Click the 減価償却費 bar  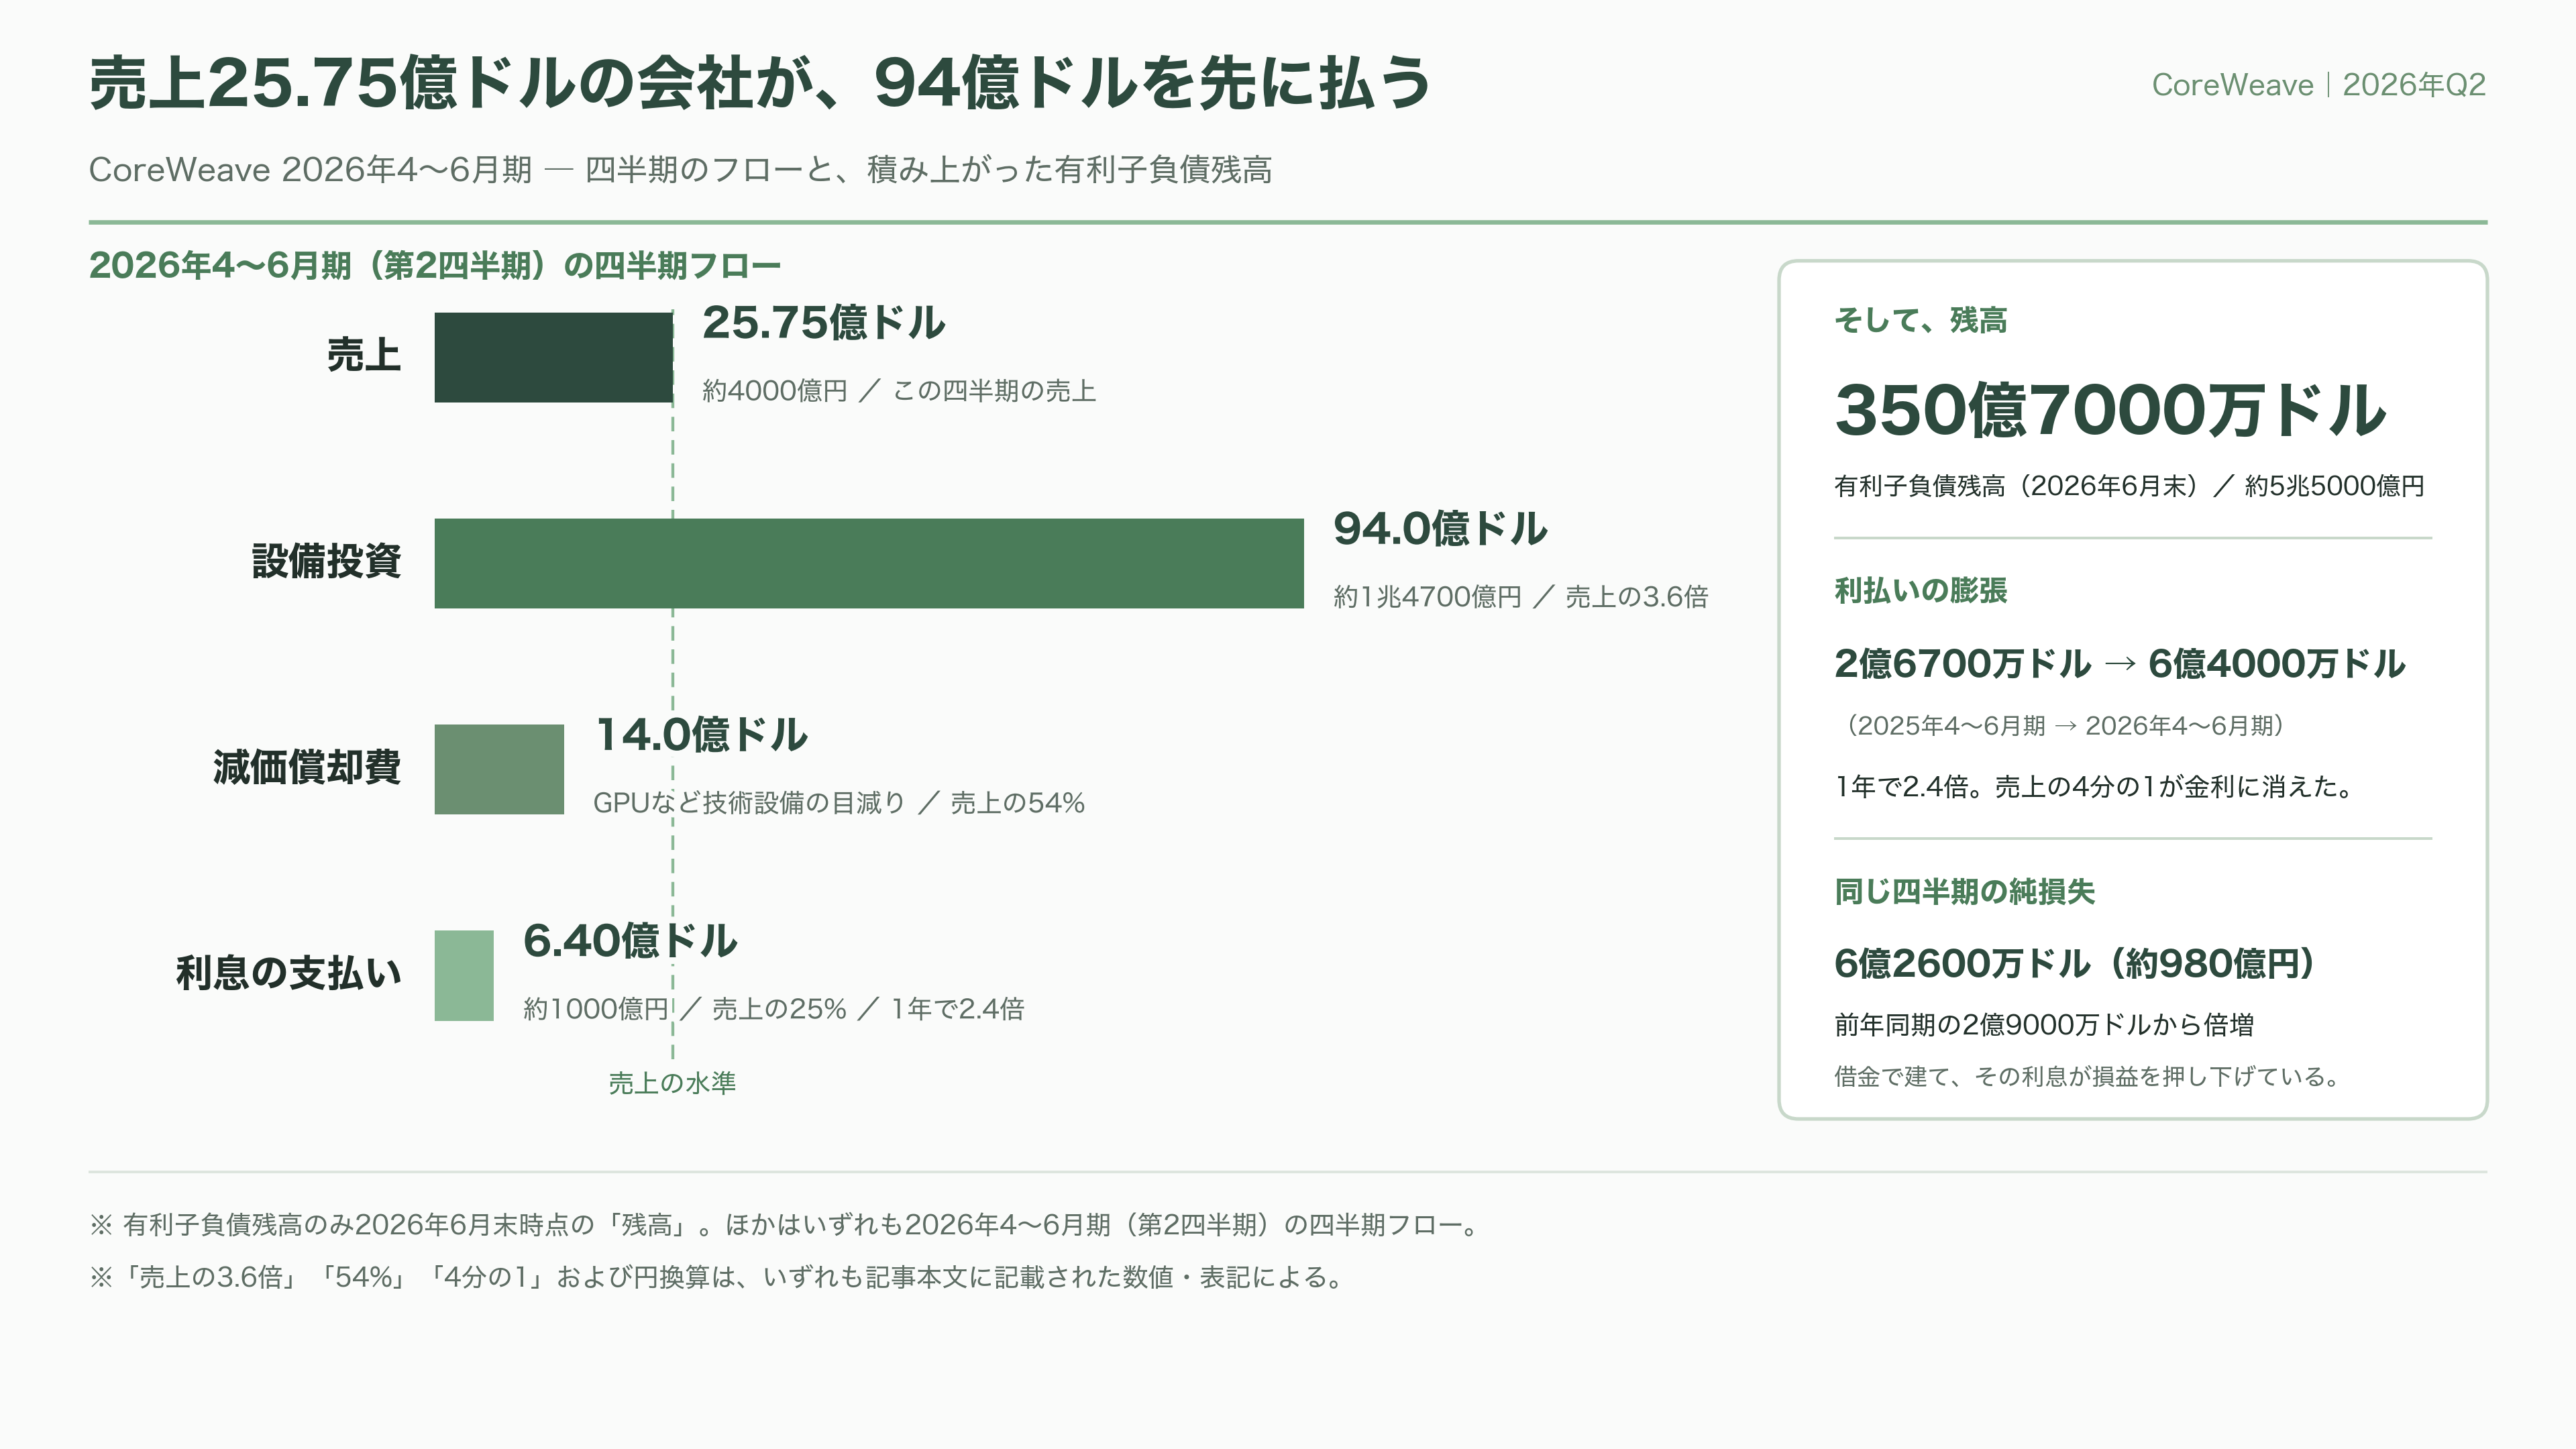pyautogui.click(x=499, y=769)
